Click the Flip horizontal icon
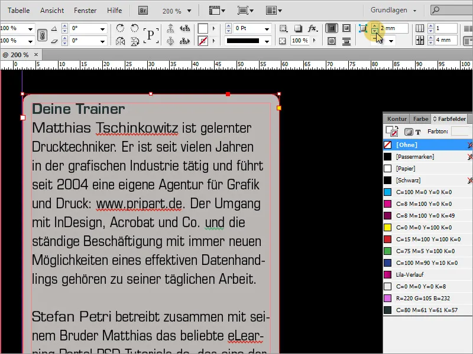This screenshot has width=473, height=354. pos(120,41)
